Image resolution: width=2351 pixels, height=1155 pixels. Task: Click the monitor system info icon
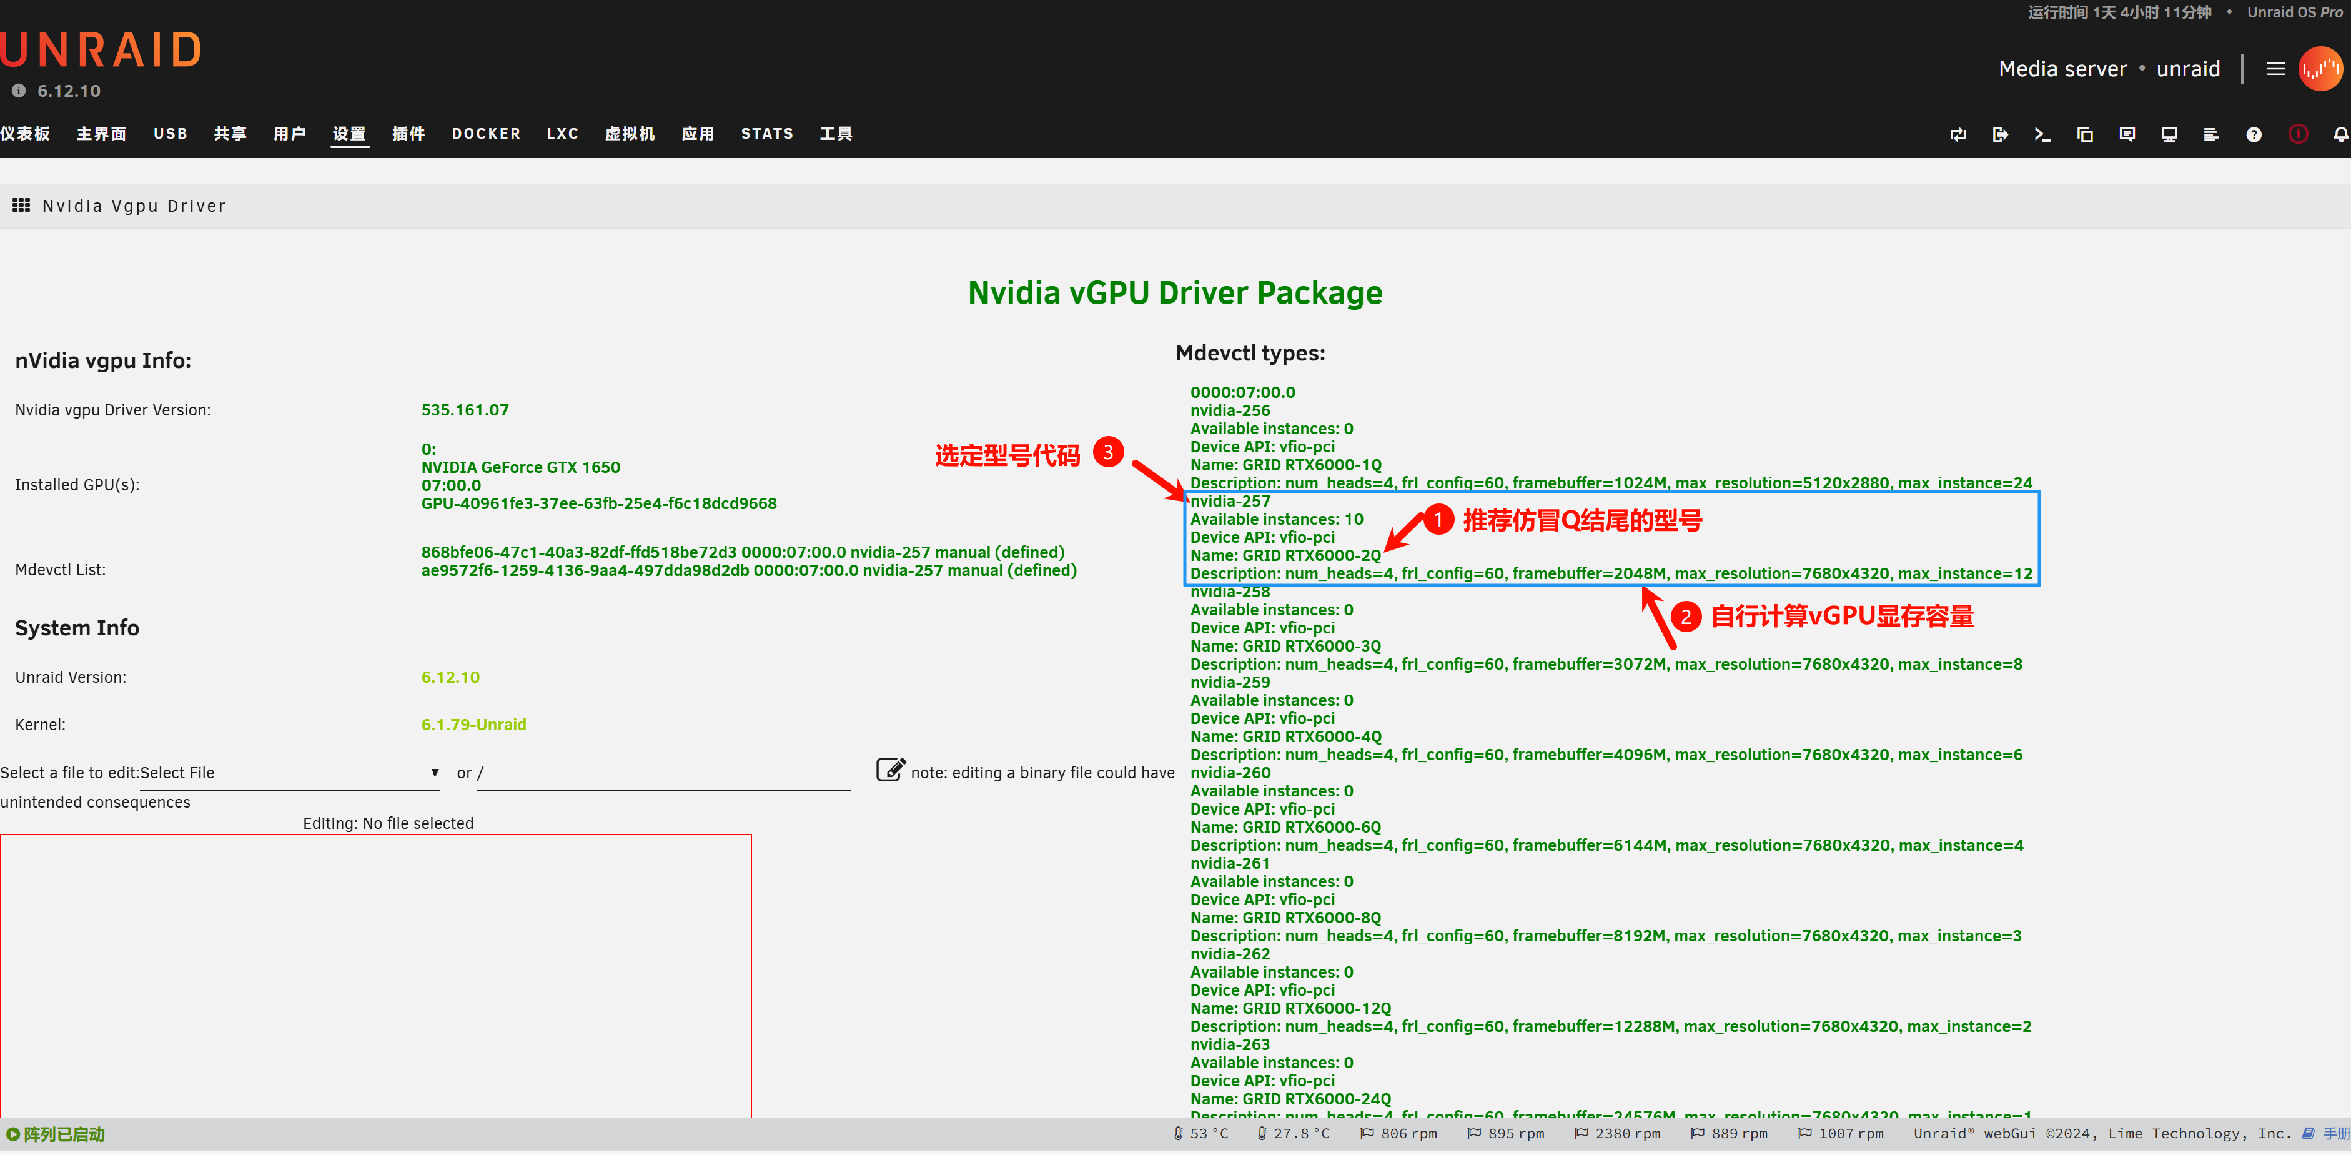(x=2169, y=134)
